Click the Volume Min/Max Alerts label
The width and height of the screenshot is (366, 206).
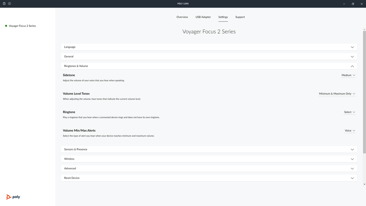click(79, 130)
